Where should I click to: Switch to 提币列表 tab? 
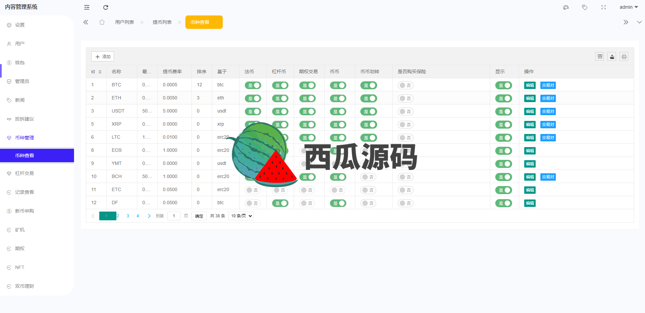pyautogui.click(x=162, y=22)
